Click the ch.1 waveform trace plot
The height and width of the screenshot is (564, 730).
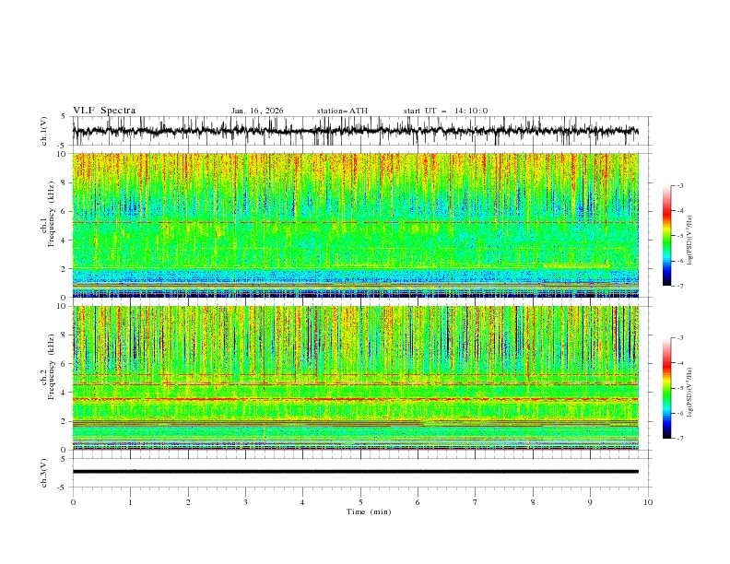pos(355,131)
